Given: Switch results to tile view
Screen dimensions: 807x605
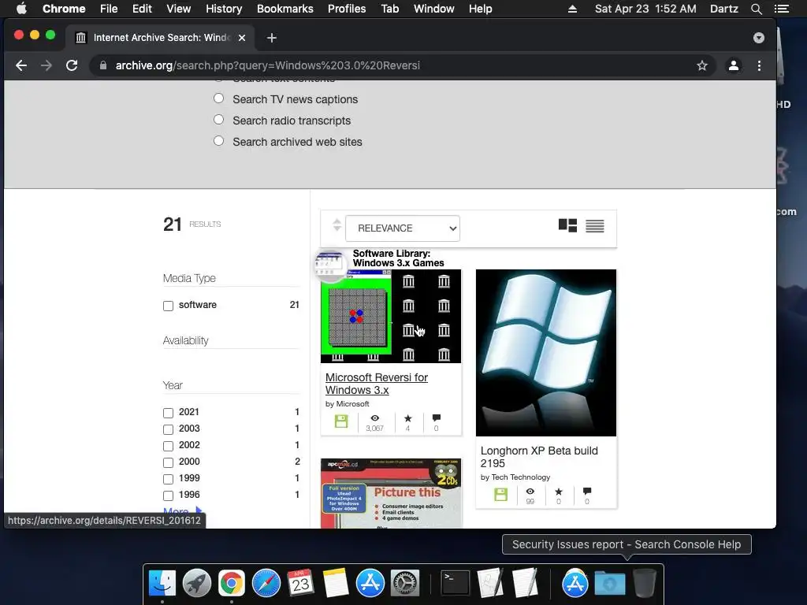Looking at the screenshot, I should click(567, 225).
